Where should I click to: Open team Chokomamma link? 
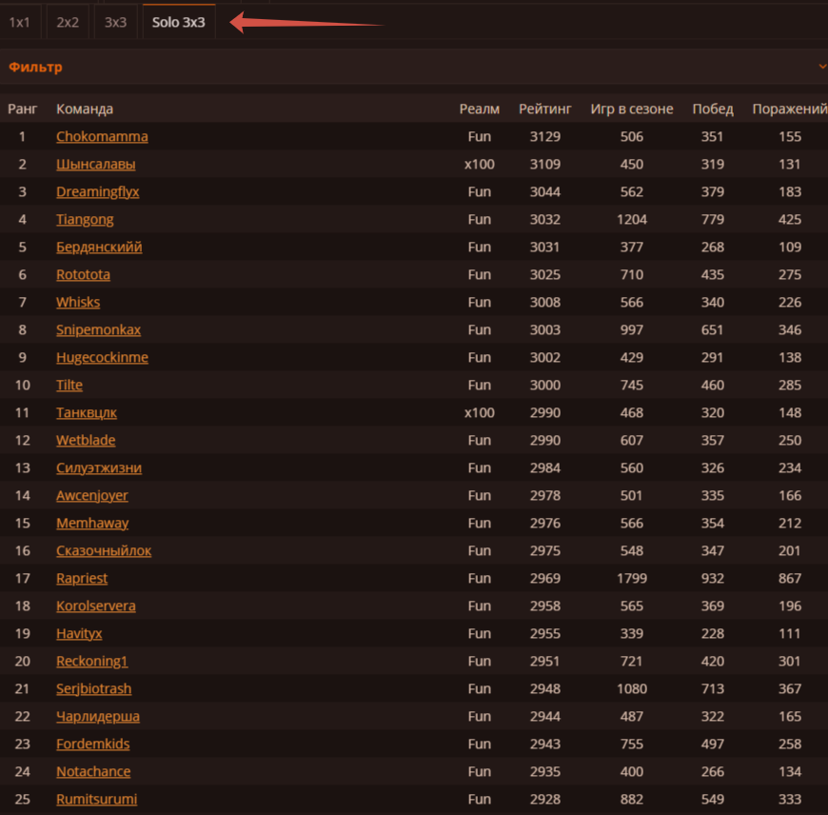point(102,136)
